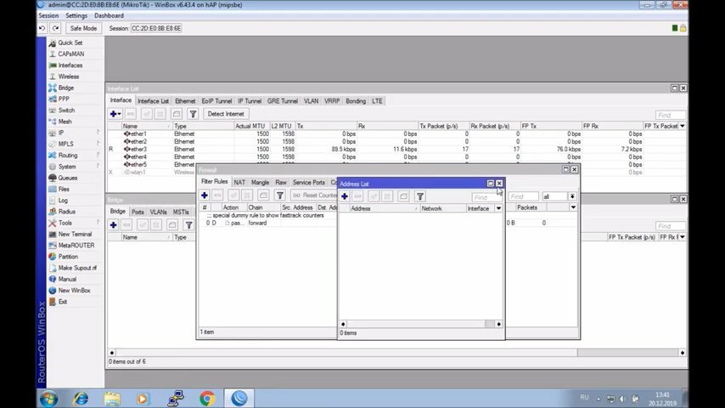
Task: Open the Firewall 'all' chain dropdown
Action: 572,197
